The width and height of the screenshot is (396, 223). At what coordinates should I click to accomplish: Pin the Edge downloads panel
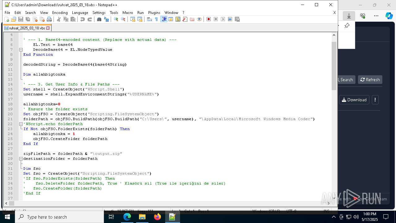(347, 26)
